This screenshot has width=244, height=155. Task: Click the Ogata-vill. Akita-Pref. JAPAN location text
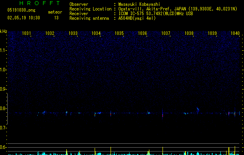[x=152, y=9]
